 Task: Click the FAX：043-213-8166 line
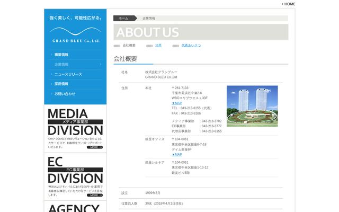click(186, 113)
